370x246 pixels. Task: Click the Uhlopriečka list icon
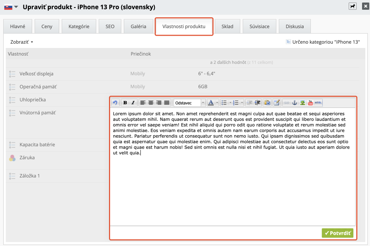pyautogui.click(x=12, y=100)
